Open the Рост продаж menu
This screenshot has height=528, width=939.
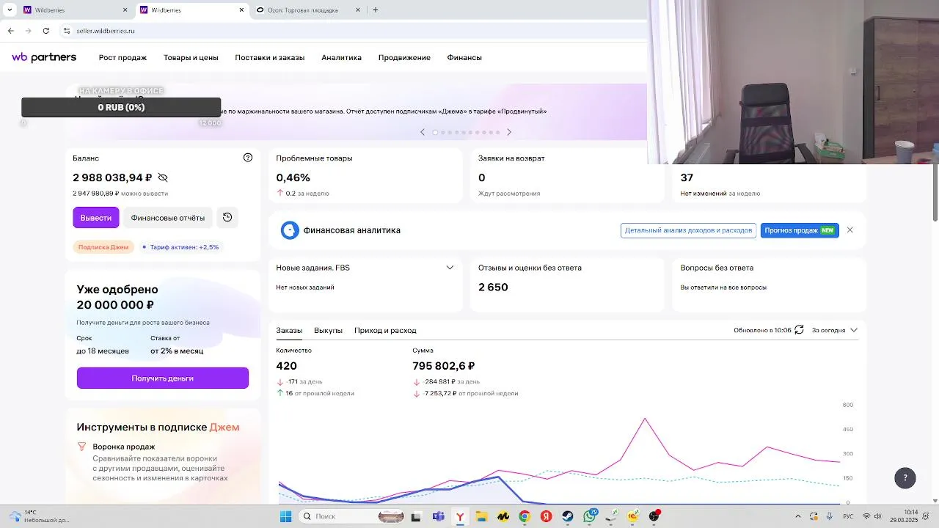click(x=123, y=57)
